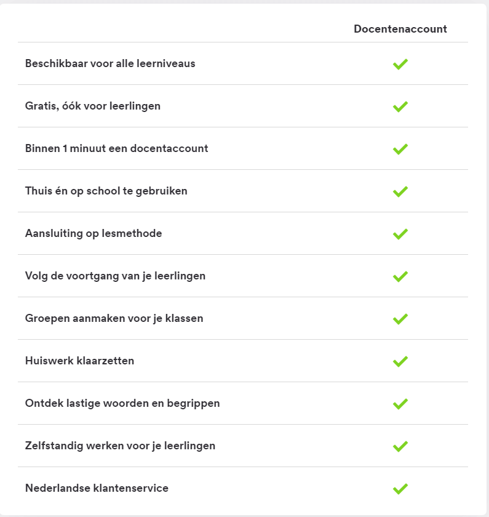Click checkmark beside 'Aansluiting op lesmethode'

click(400, 234)
